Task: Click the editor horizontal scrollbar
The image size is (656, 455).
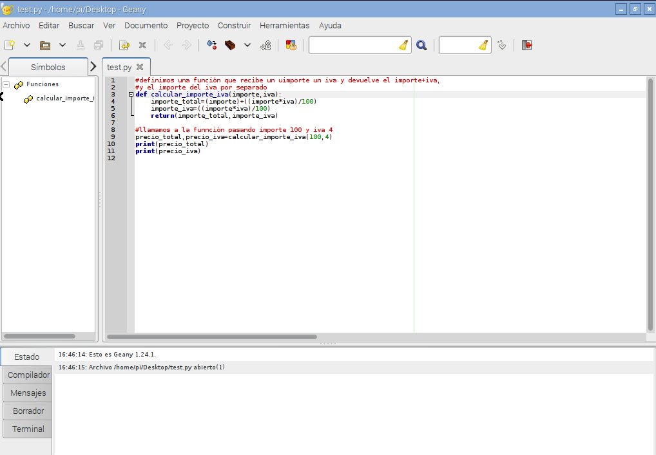Action: click(212, 337)
